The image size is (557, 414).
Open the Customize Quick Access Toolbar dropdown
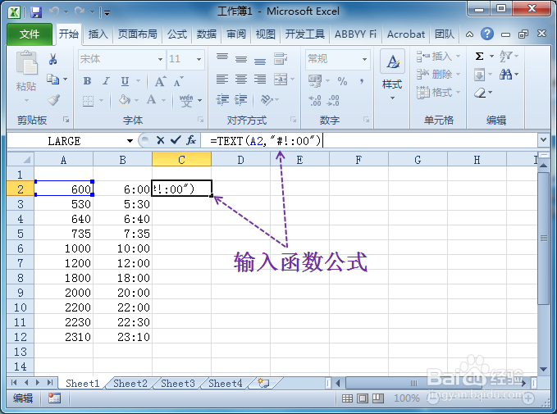(107, 13)
